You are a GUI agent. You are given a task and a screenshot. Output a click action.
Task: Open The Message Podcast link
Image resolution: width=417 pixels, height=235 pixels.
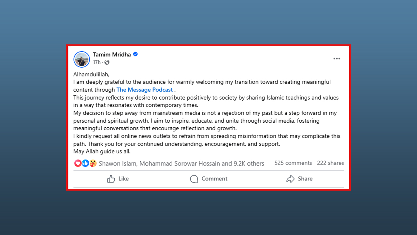pyautogui.click(x=145, y=90)
